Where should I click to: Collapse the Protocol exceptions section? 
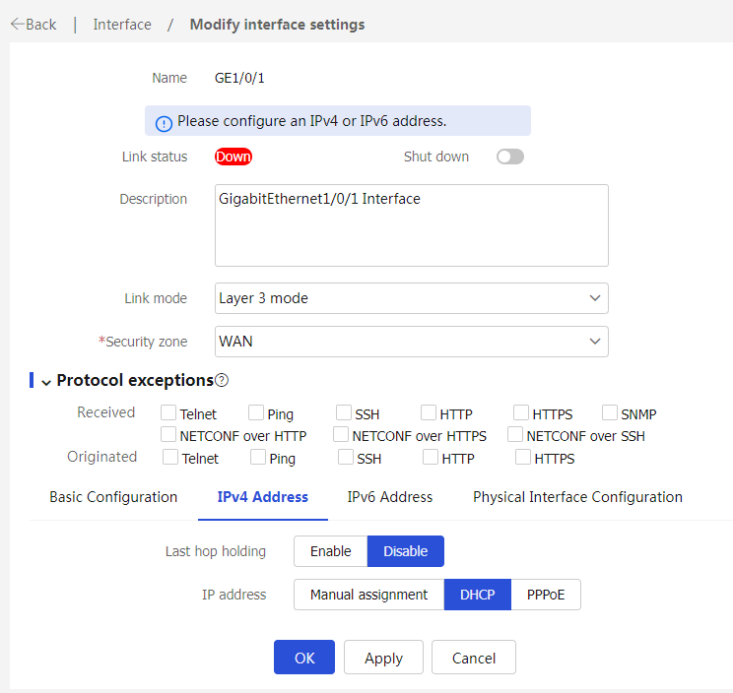[x=45, y=383]
